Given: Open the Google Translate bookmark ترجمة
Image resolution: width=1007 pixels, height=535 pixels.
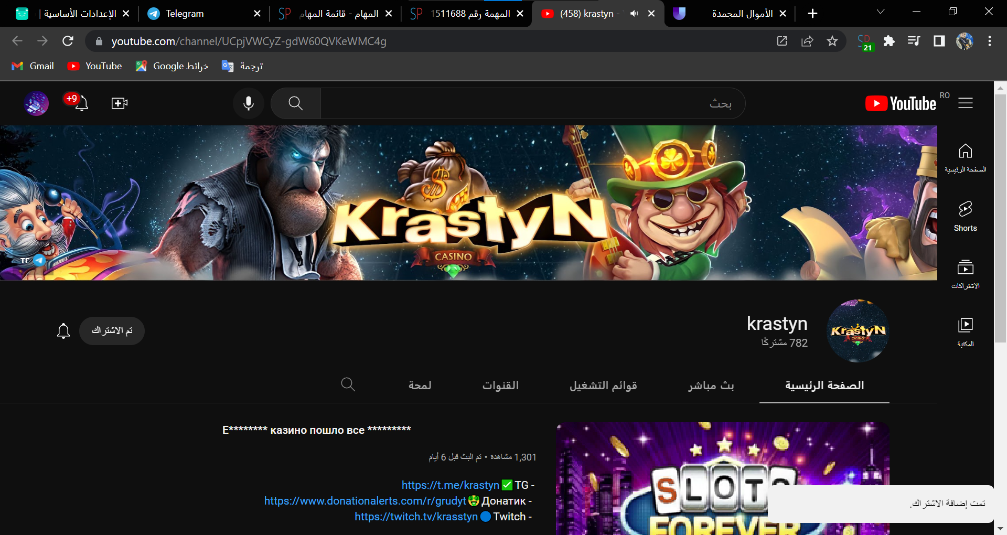Looking at the screenshot, I should (242, 66).
